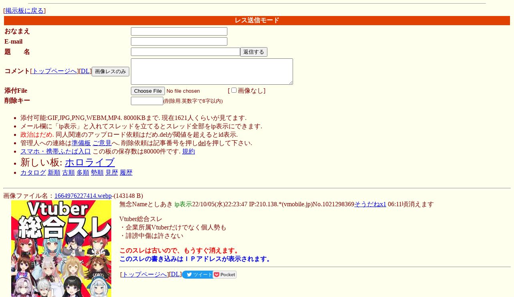Focus the comment text area
This screenshot has width=514, height=297.
212,72
